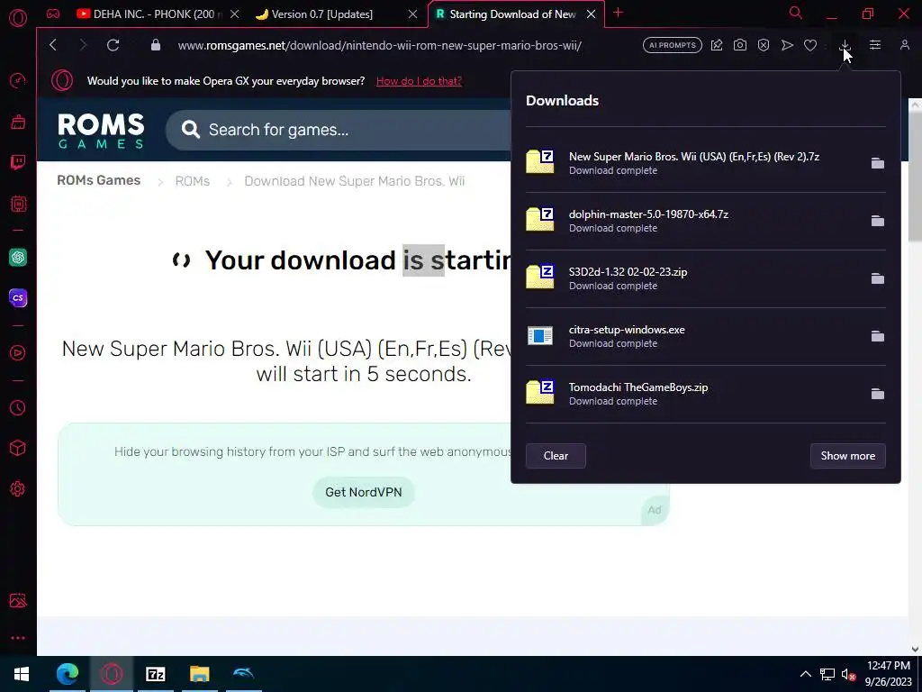This screenshot has width=922, height=692.
Task: Click How do I do that? link
Action: coord(419,81)
